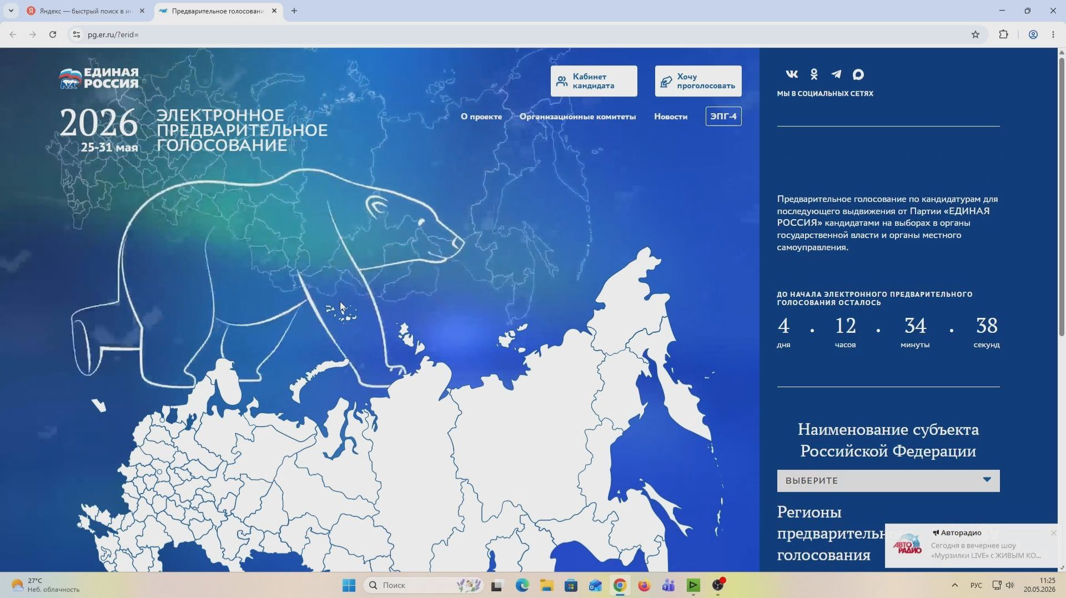This screenshot has height=598, width=1066.
Task: Click Хочу проголосовать button
Action: (x=698, y=81)
